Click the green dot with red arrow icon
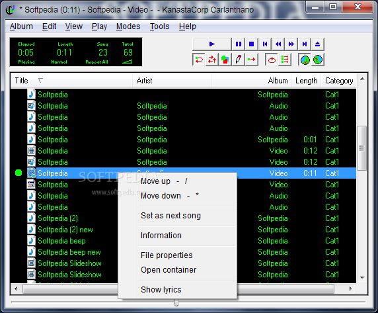The height and width of the screenshot is (313, 378). [x=251, y=60]
